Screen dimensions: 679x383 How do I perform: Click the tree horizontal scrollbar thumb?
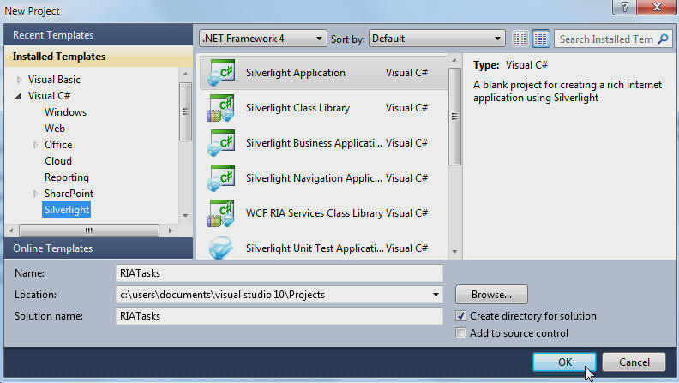pyautogui.click(x=89, y=230)
